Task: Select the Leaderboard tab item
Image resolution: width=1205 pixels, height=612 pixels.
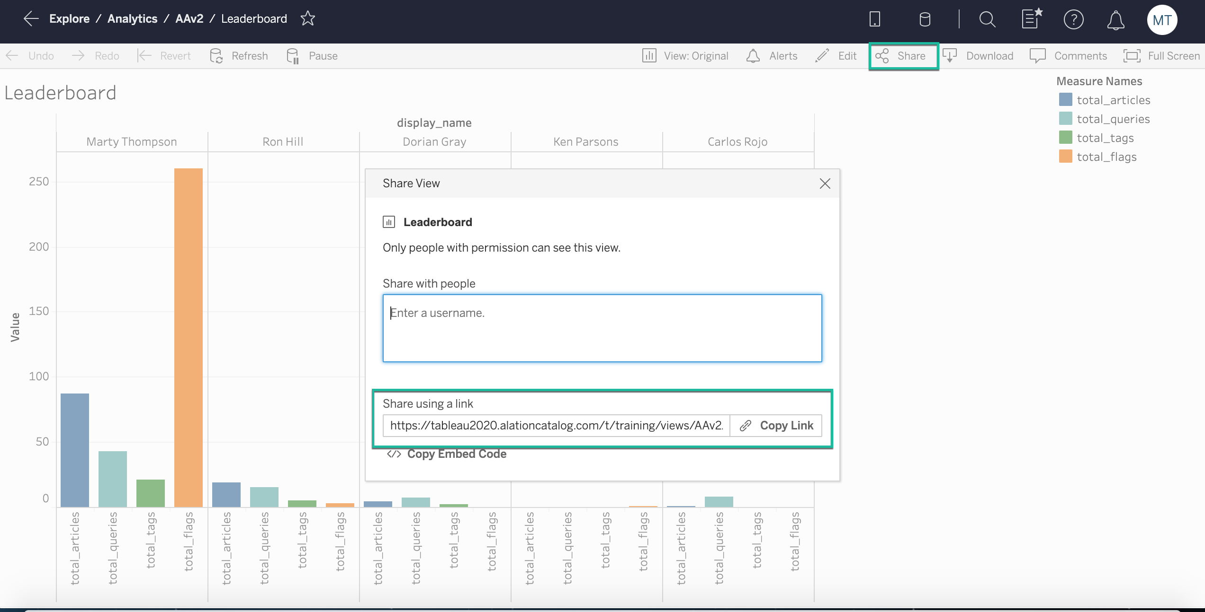Action: coord(253,18)
